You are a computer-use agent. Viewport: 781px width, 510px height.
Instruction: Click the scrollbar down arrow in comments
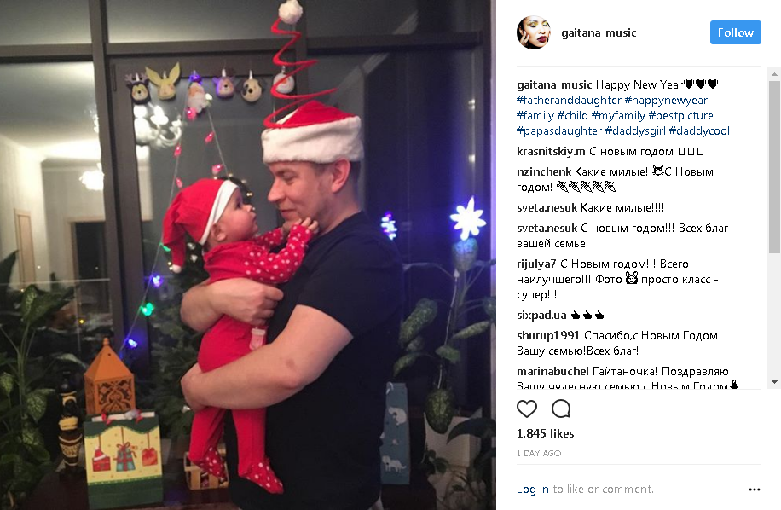(x=774, y=382)
